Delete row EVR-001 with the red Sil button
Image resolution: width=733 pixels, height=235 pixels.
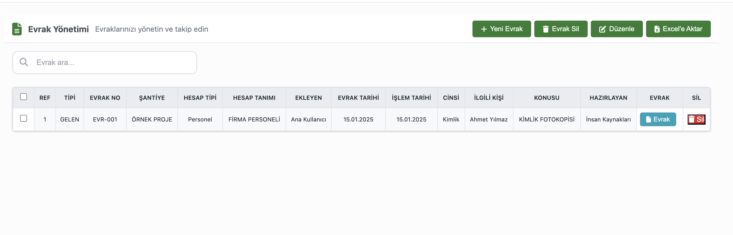[x=696, y=119]
